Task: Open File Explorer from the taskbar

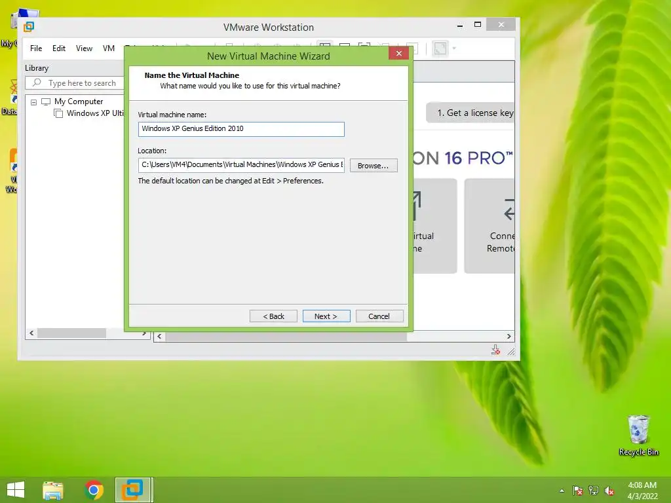Action: 53,490
